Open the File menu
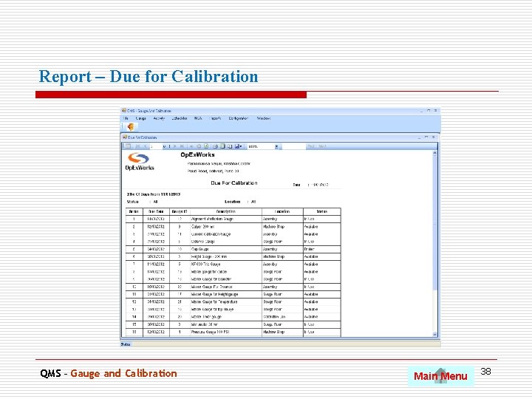 [126, 118]
